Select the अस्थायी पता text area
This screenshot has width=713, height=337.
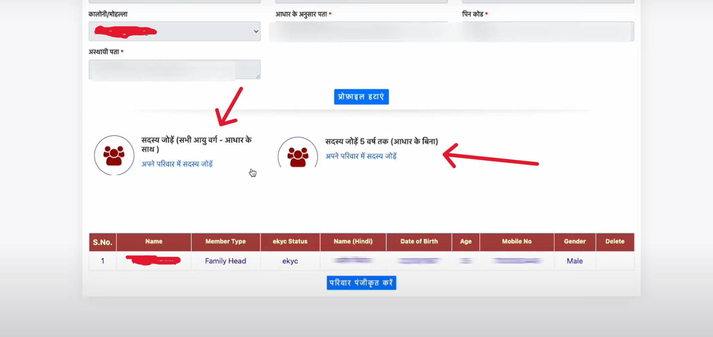click(174, 69)
